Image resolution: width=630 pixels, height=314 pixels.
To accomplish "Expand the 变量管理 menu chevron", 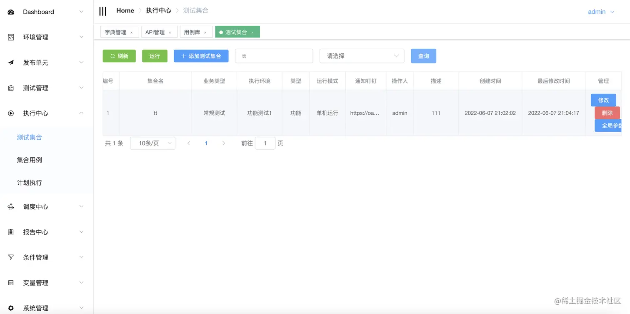I will point(82,283).
